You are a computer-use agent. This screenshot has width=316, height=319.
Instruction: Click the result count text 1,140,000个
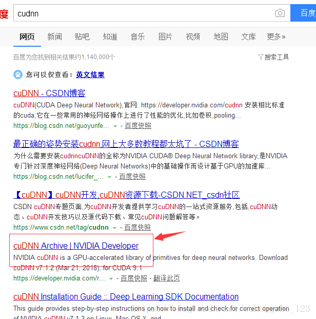98,57
